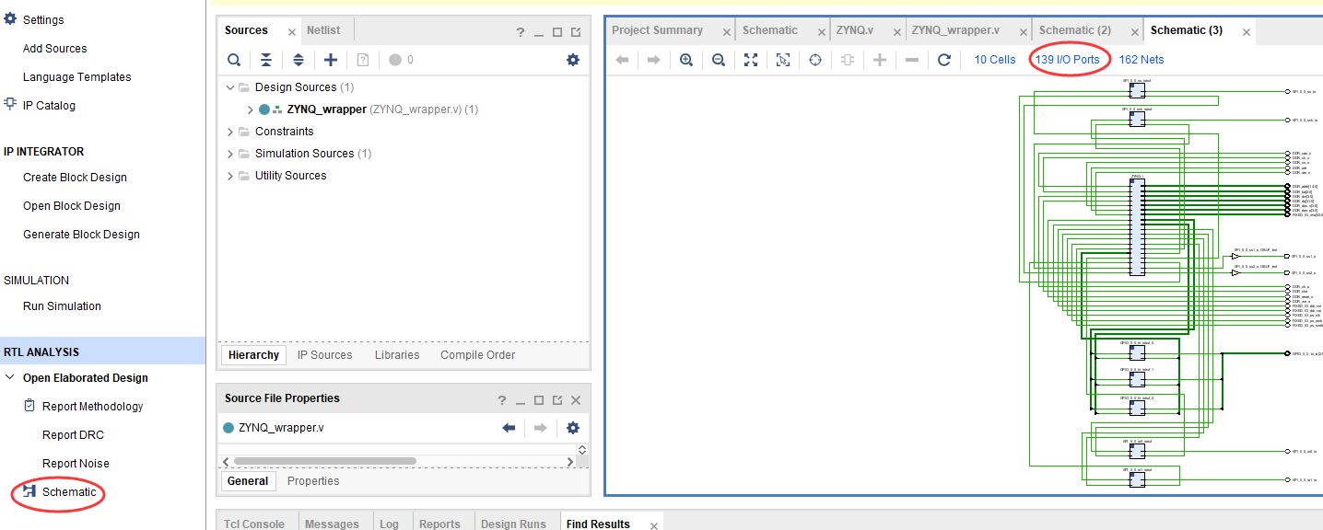Click the 139 I/O Ports link
The height and width of the screenshot is (530, 1323).
(x=1067, y=60)
